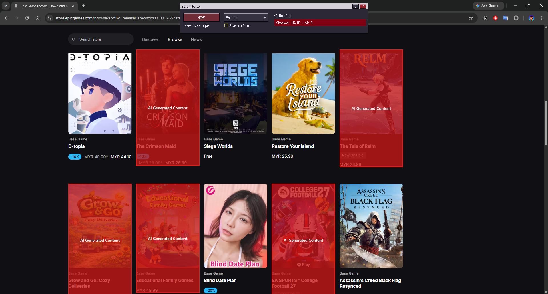Click Assassin's Creed Black Flag Resynced title

pos(370,283)
